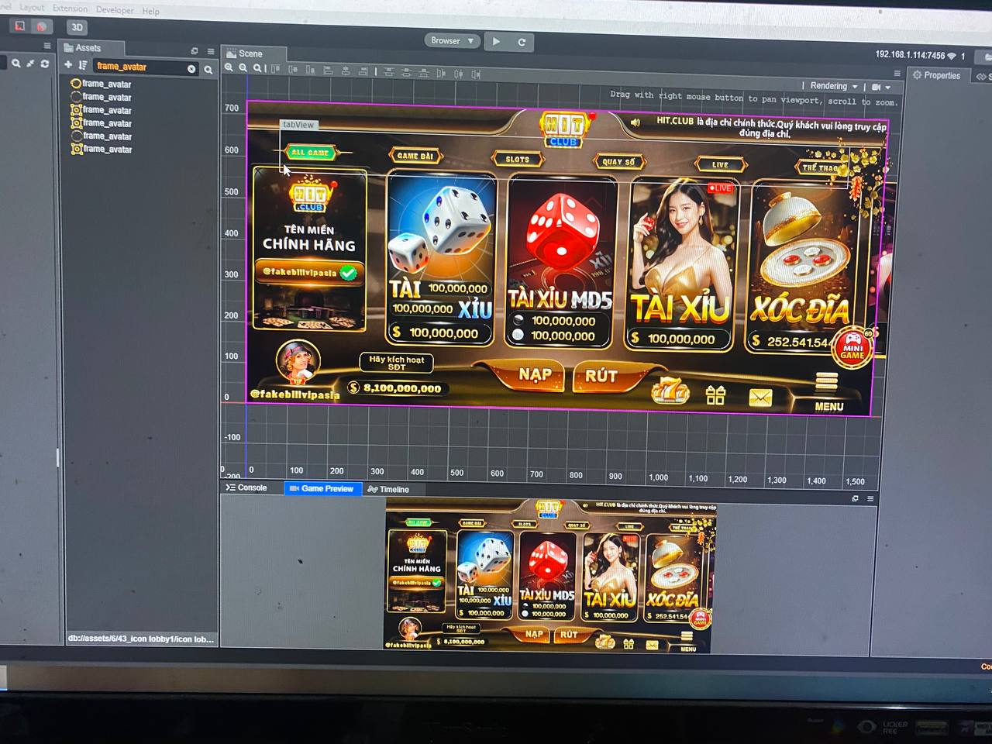
Task: Open the camera dropdown beside Rendering
Action: pyautogui.click(x=881, y=87)
